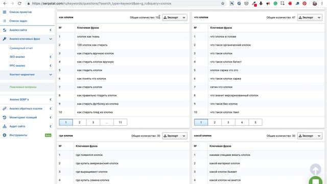Go to page 4 of что хлопок table
The width and height of the screenshot is (327, 184).
coord(242,122)
